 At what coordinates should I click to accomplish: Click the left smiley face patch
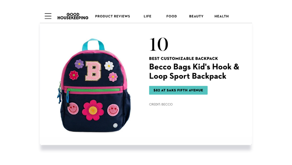click(x=73, y=109)
